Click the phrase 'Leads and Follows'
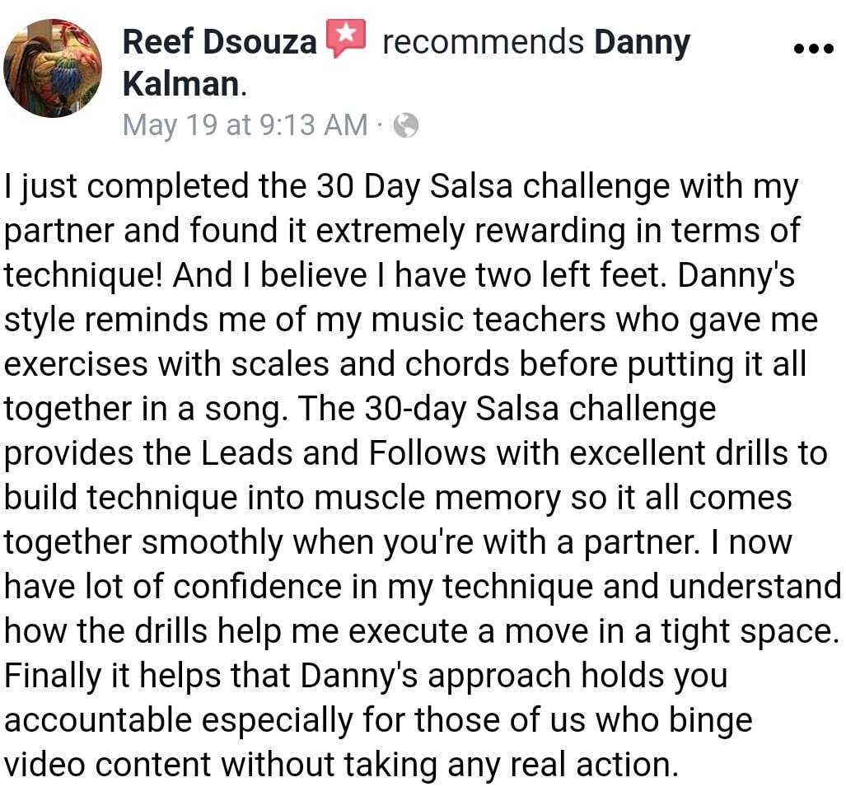The height and width of the screenshot is (787, 846). [x=344, y=453]
